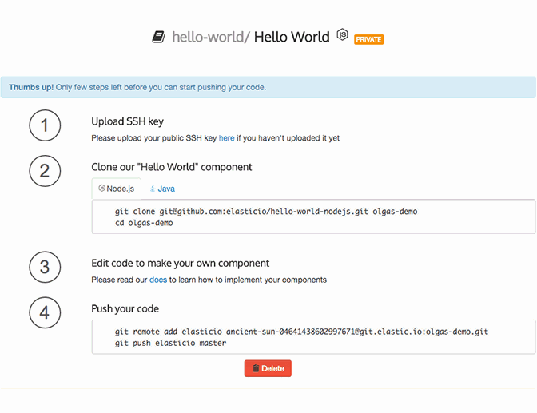Click the git clone command line
This screenshot has width=537, height=413.
(266, 212)
